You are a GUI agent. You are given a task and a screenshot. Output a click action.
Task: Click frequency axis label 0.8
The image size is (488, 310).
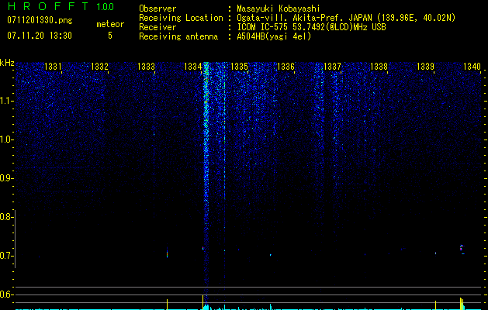(6, 217)
